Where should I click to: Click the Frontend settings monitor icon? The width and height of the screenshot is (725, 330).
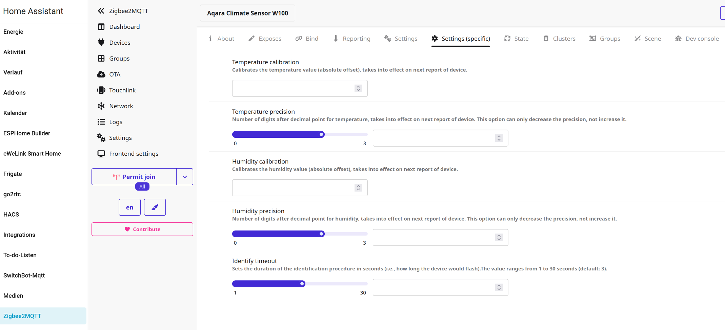[x=101, y=154]
